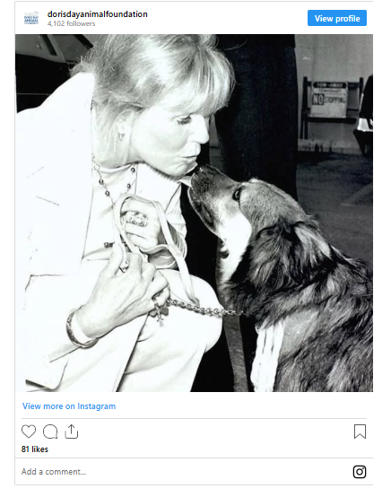Click the 4,102 followers text
The height and width of the screenshot is (497, 391).
pyautogui.click(x=71, y=23)
